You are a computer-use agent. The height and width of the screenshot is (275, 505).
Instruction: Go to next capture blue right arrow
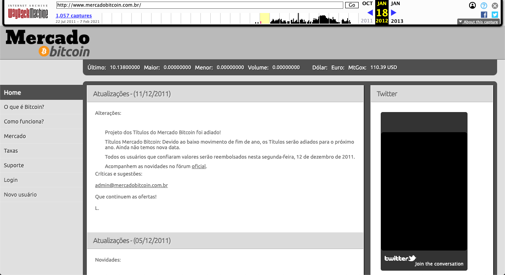pyautogui.click(x=394, y=13)
